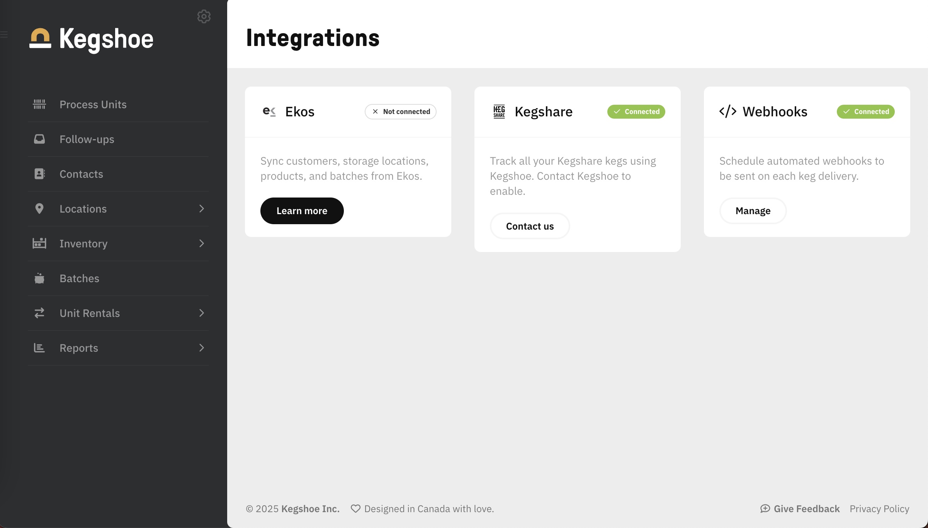The height and width of the screenshot is (528, 928).
Task: Open the Give Feedback link
Action: click(x=800, y=509)
